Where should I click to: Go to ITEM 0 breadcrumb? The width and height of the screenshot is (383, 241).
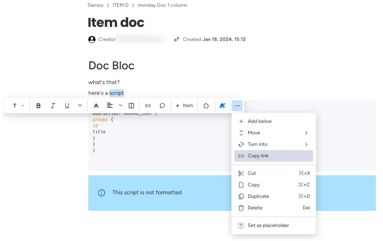(x=121, y=5)
